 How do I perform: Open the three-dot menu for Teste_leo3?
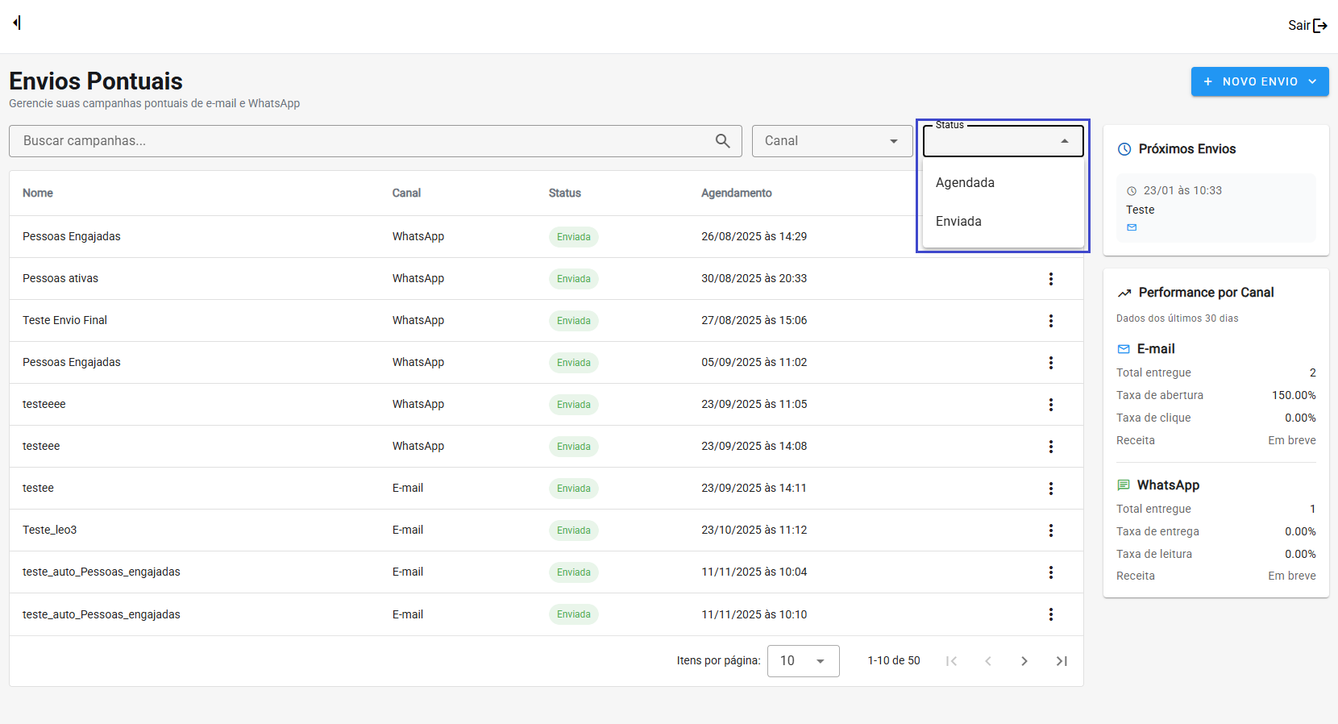[1050, 531]
